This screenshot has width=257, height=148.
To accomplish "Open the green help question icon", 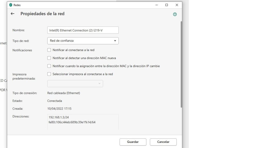I will (x=175, y=14).
